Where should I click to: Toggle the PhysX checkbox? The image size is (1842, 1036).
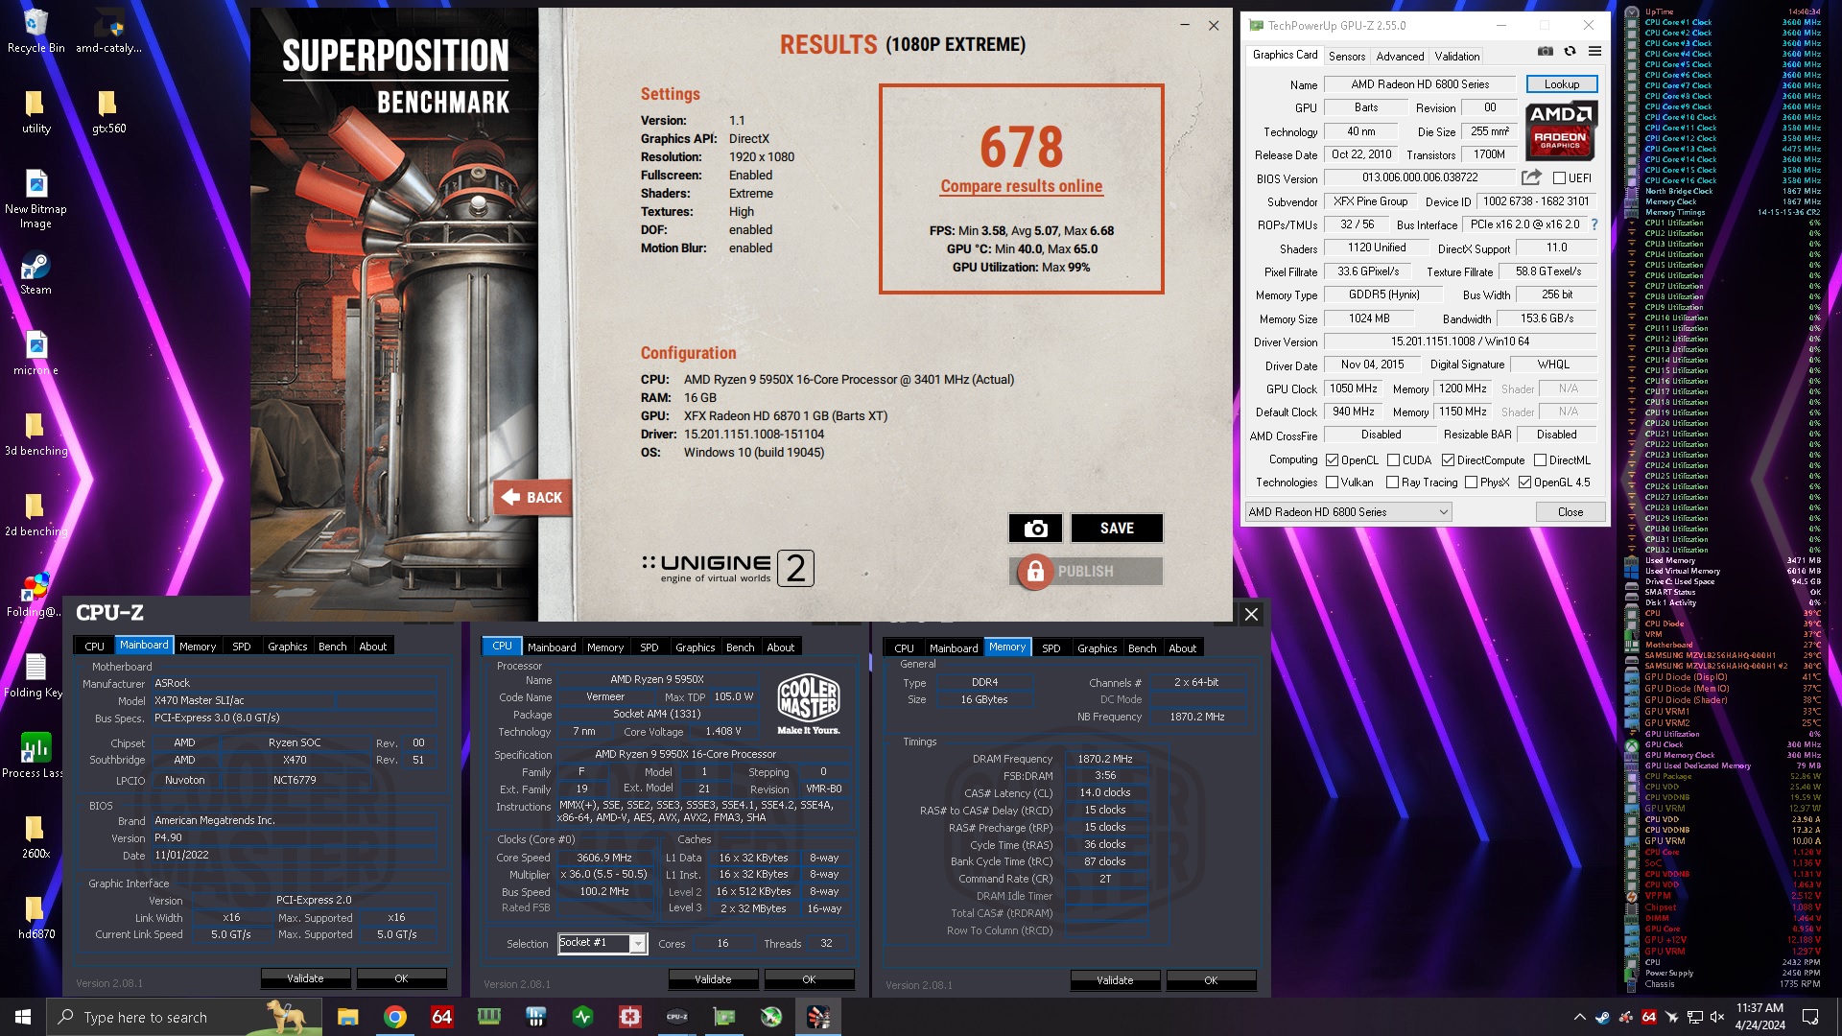click(x=1471, y=483)
